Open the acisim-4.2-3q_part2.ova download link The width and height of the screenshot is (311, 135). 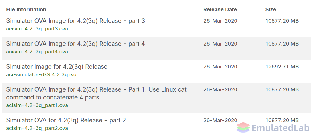(x=37, y=128)
